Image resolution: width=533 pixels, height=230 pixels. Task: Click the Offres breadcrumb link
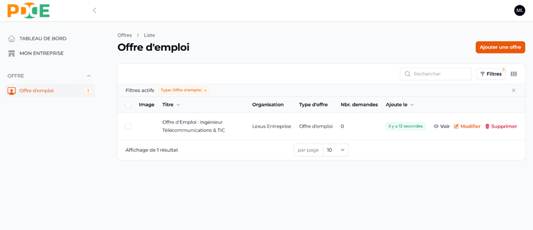click(x=125, y=35)
